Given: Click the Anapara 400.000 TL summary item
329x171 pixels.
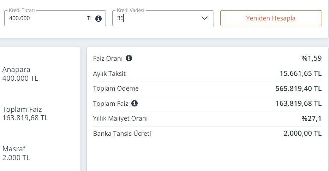Looking at the screenshot, I should pyautogui.click(x=20, y=74).
